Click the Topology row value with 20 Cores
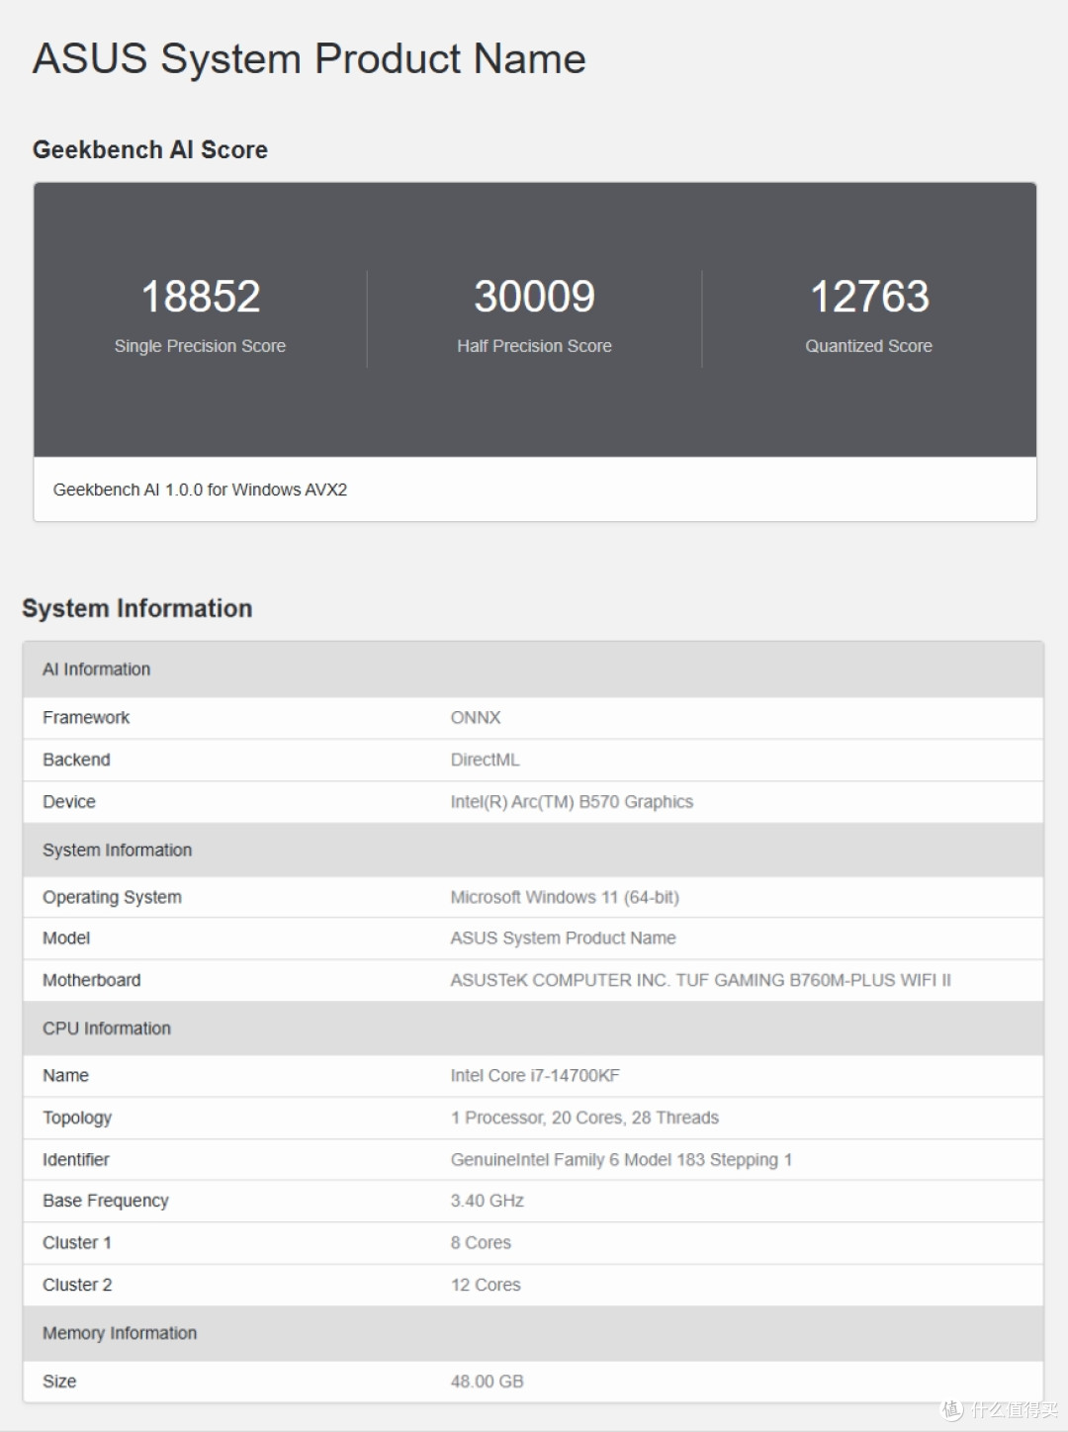Screen dimensions: 1068x1432 coord(584,1118)
